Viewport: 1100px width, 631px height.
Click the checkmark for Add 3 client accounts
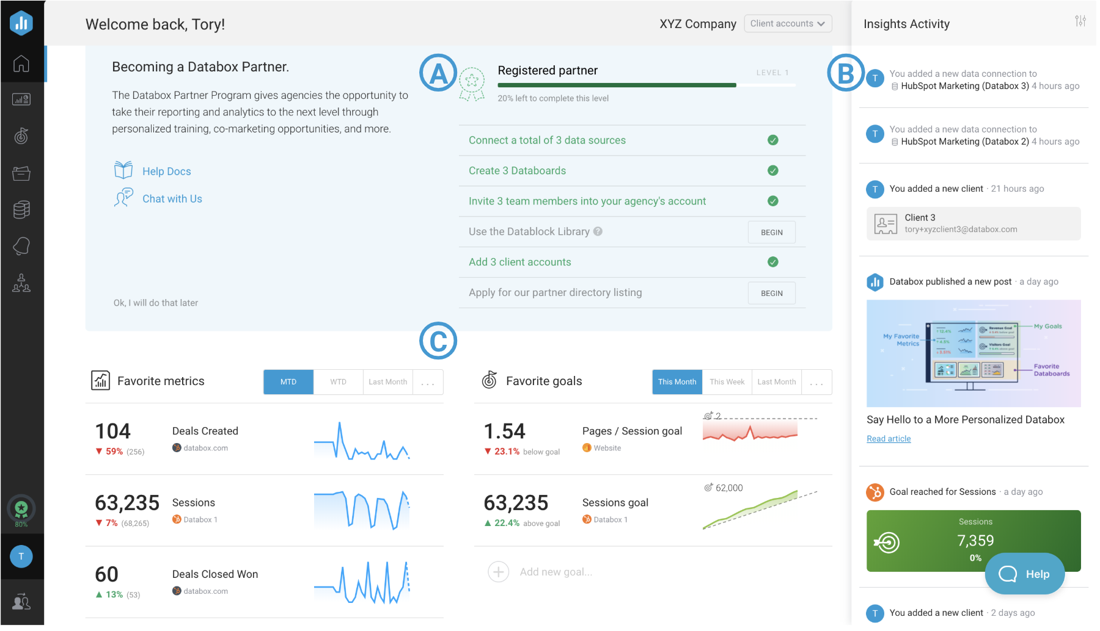[x=773, y=262]
